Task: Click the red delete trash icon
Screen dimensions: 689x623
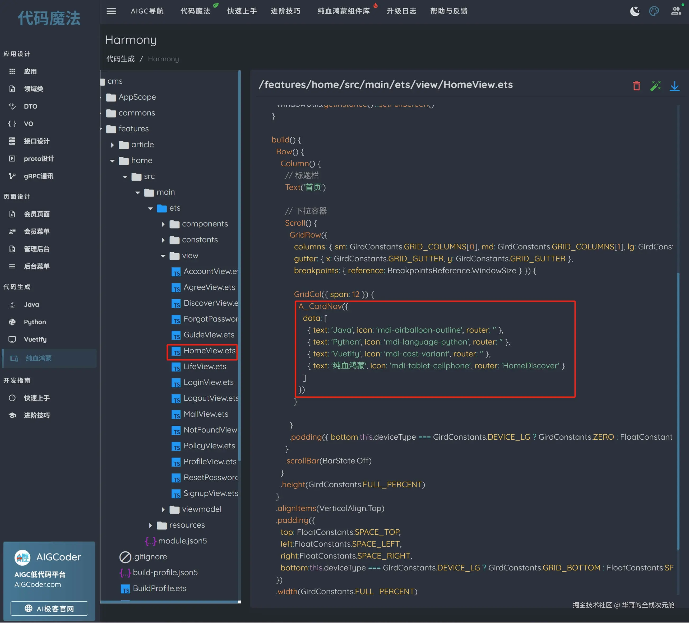Action: 636,86
